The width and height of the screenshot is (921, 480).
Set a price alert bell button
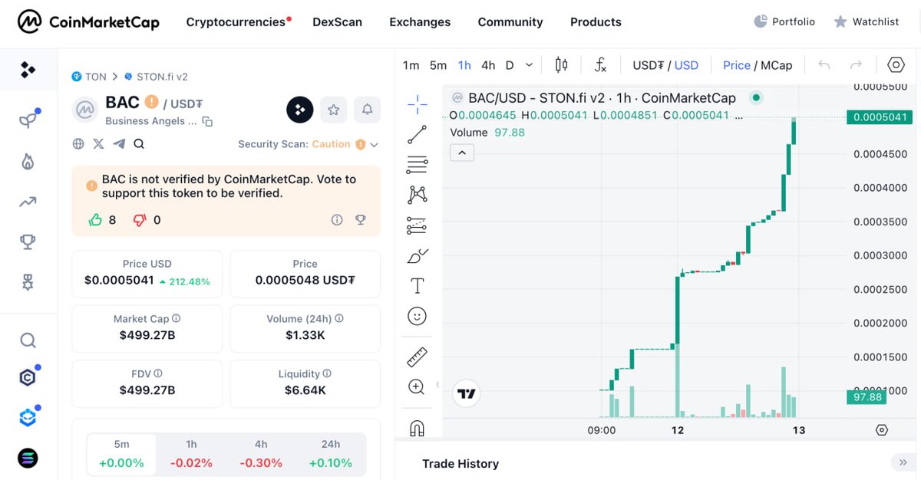(x=368, y=110)
